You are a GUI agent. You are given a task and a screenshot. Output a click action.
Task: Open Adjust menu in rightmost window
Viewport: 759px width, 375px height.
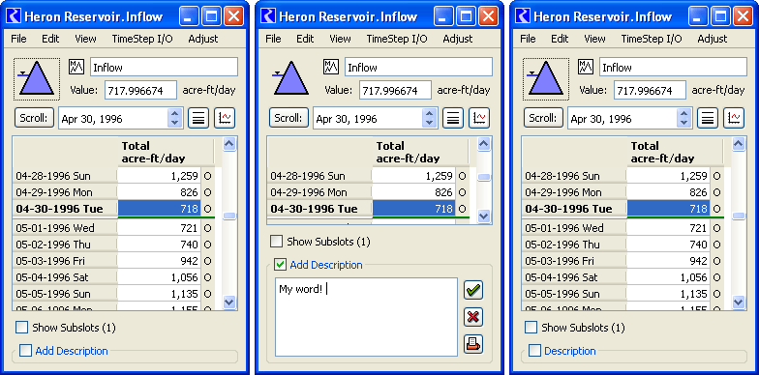[713, 39]
